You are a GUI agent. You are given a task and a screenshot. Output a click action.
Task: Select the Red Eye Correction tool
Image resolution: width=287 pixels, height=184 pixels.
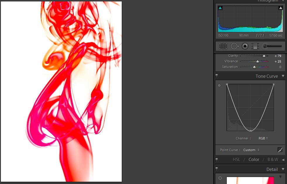245,46
